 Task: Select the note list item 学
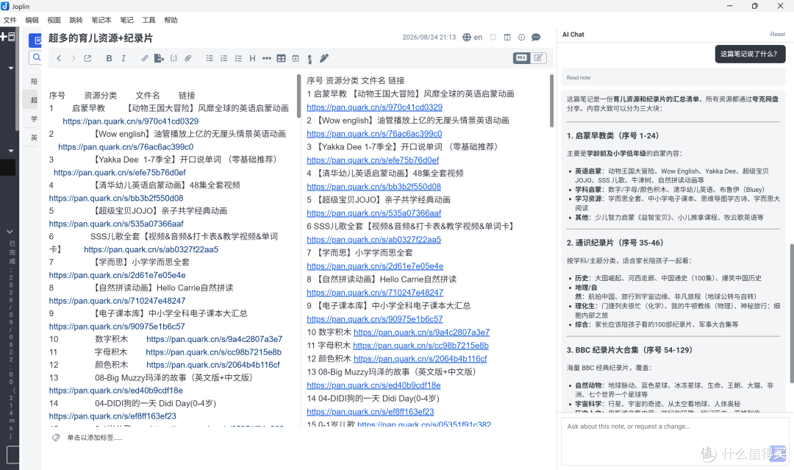33,118
